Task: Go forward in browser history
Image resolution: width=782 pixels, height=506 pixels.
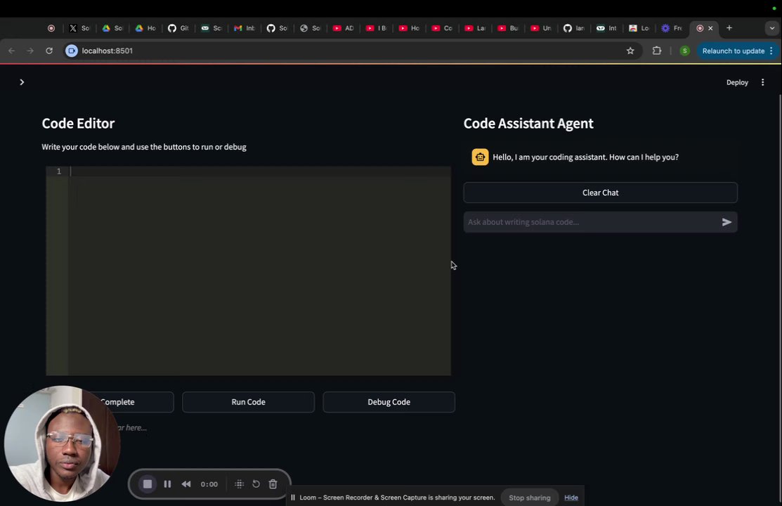Action: (x=30, y=51)
